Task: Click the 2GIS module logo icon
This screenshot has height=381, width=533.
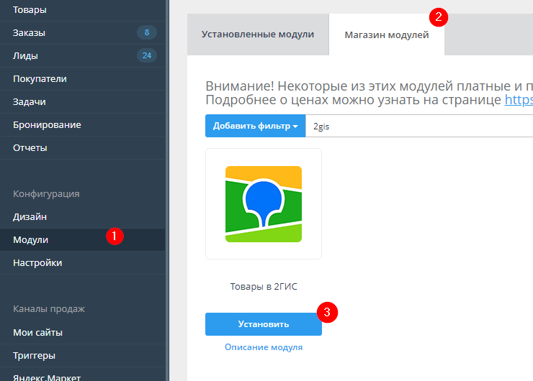Action: 263,203
